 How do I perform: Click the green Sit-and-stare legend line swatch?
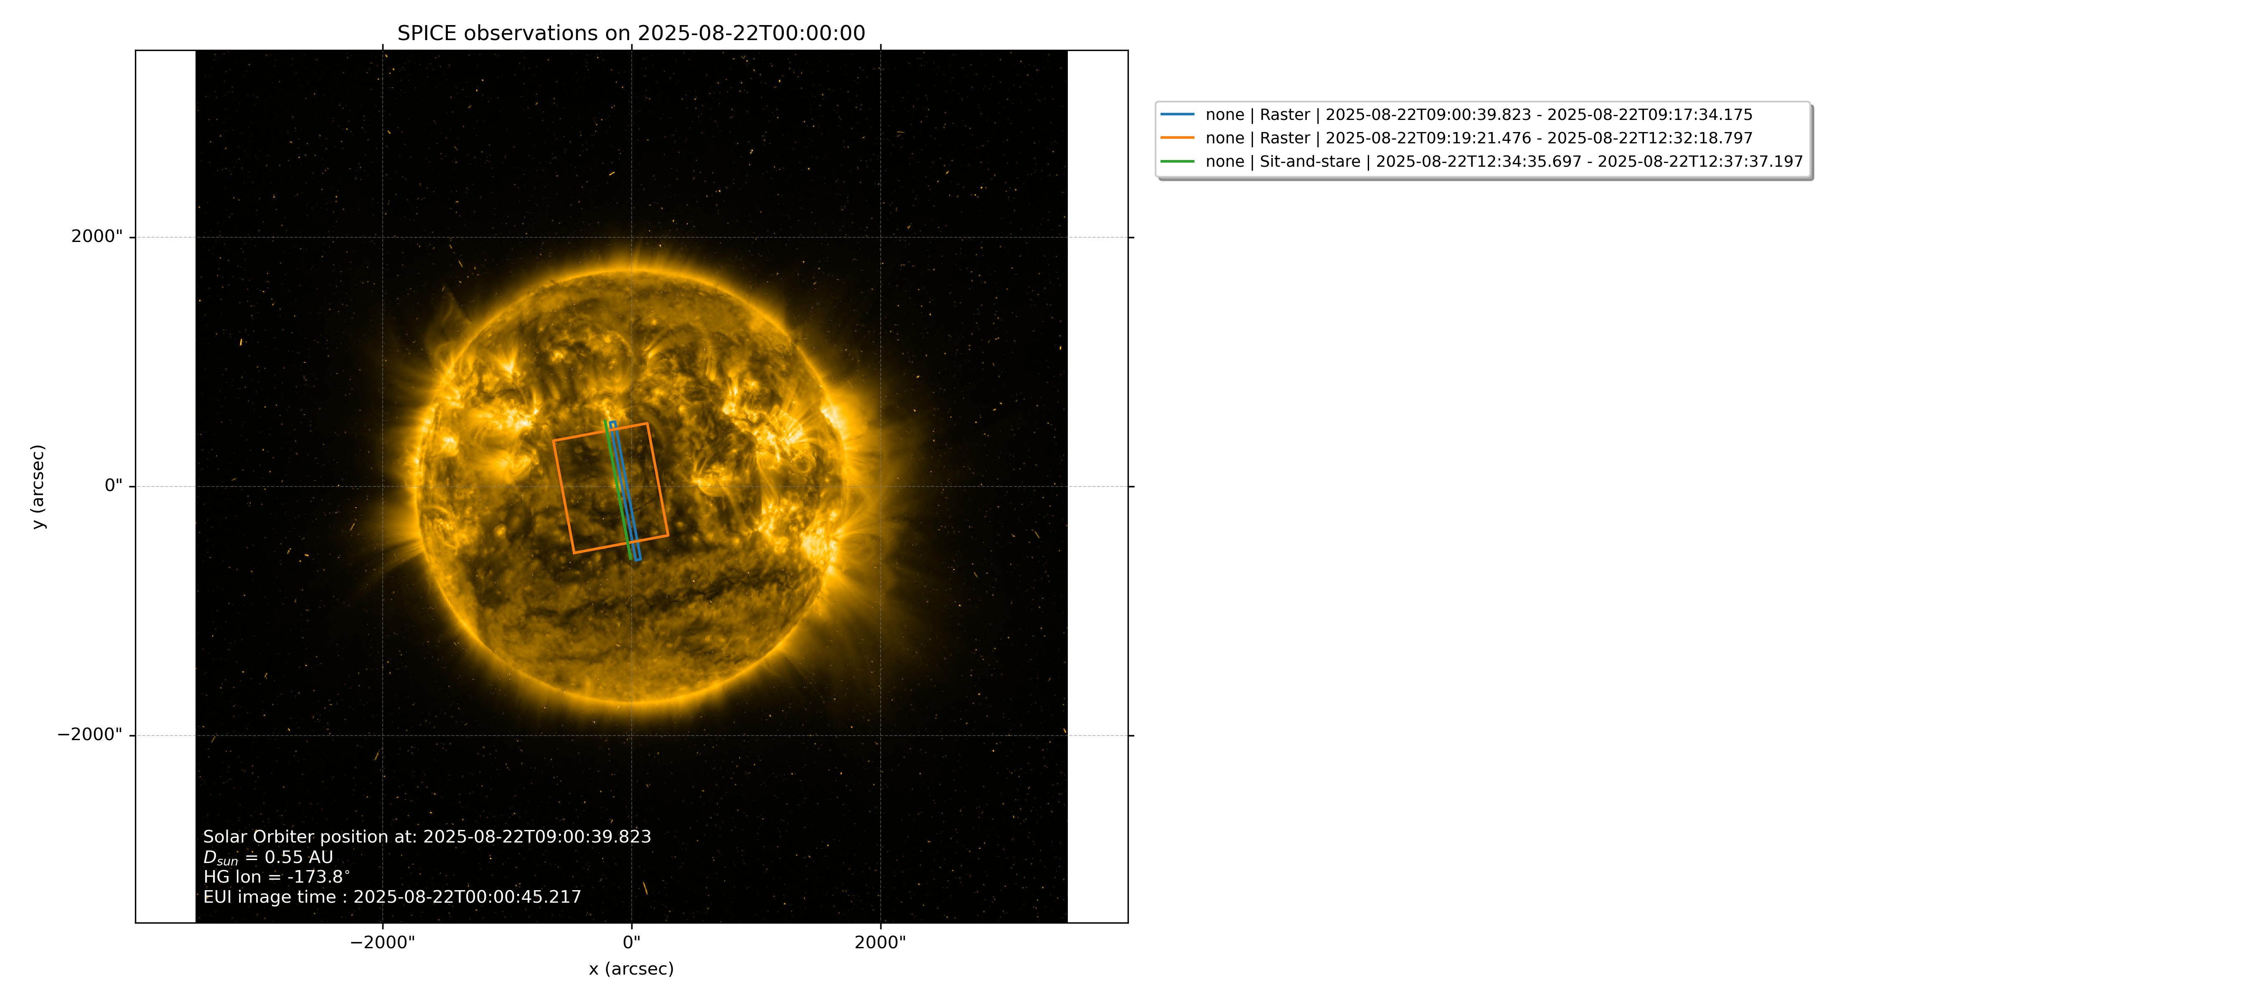tap(1177, 162)
